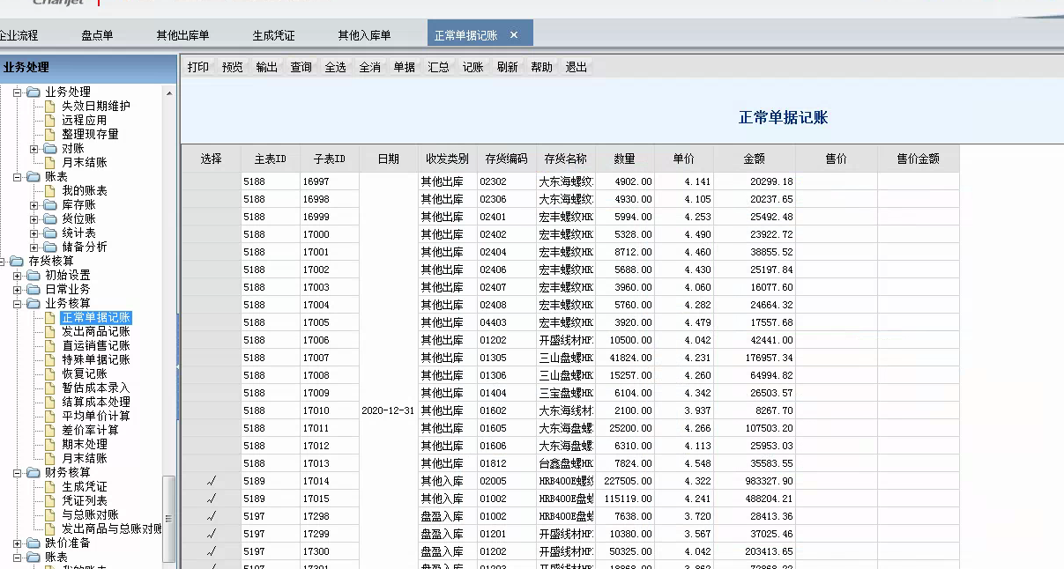Image resolution: width=1064 pixels, height=569 pixels.
Task: Collapse the 业务核算 tree node
Action: tap(18, 303)
